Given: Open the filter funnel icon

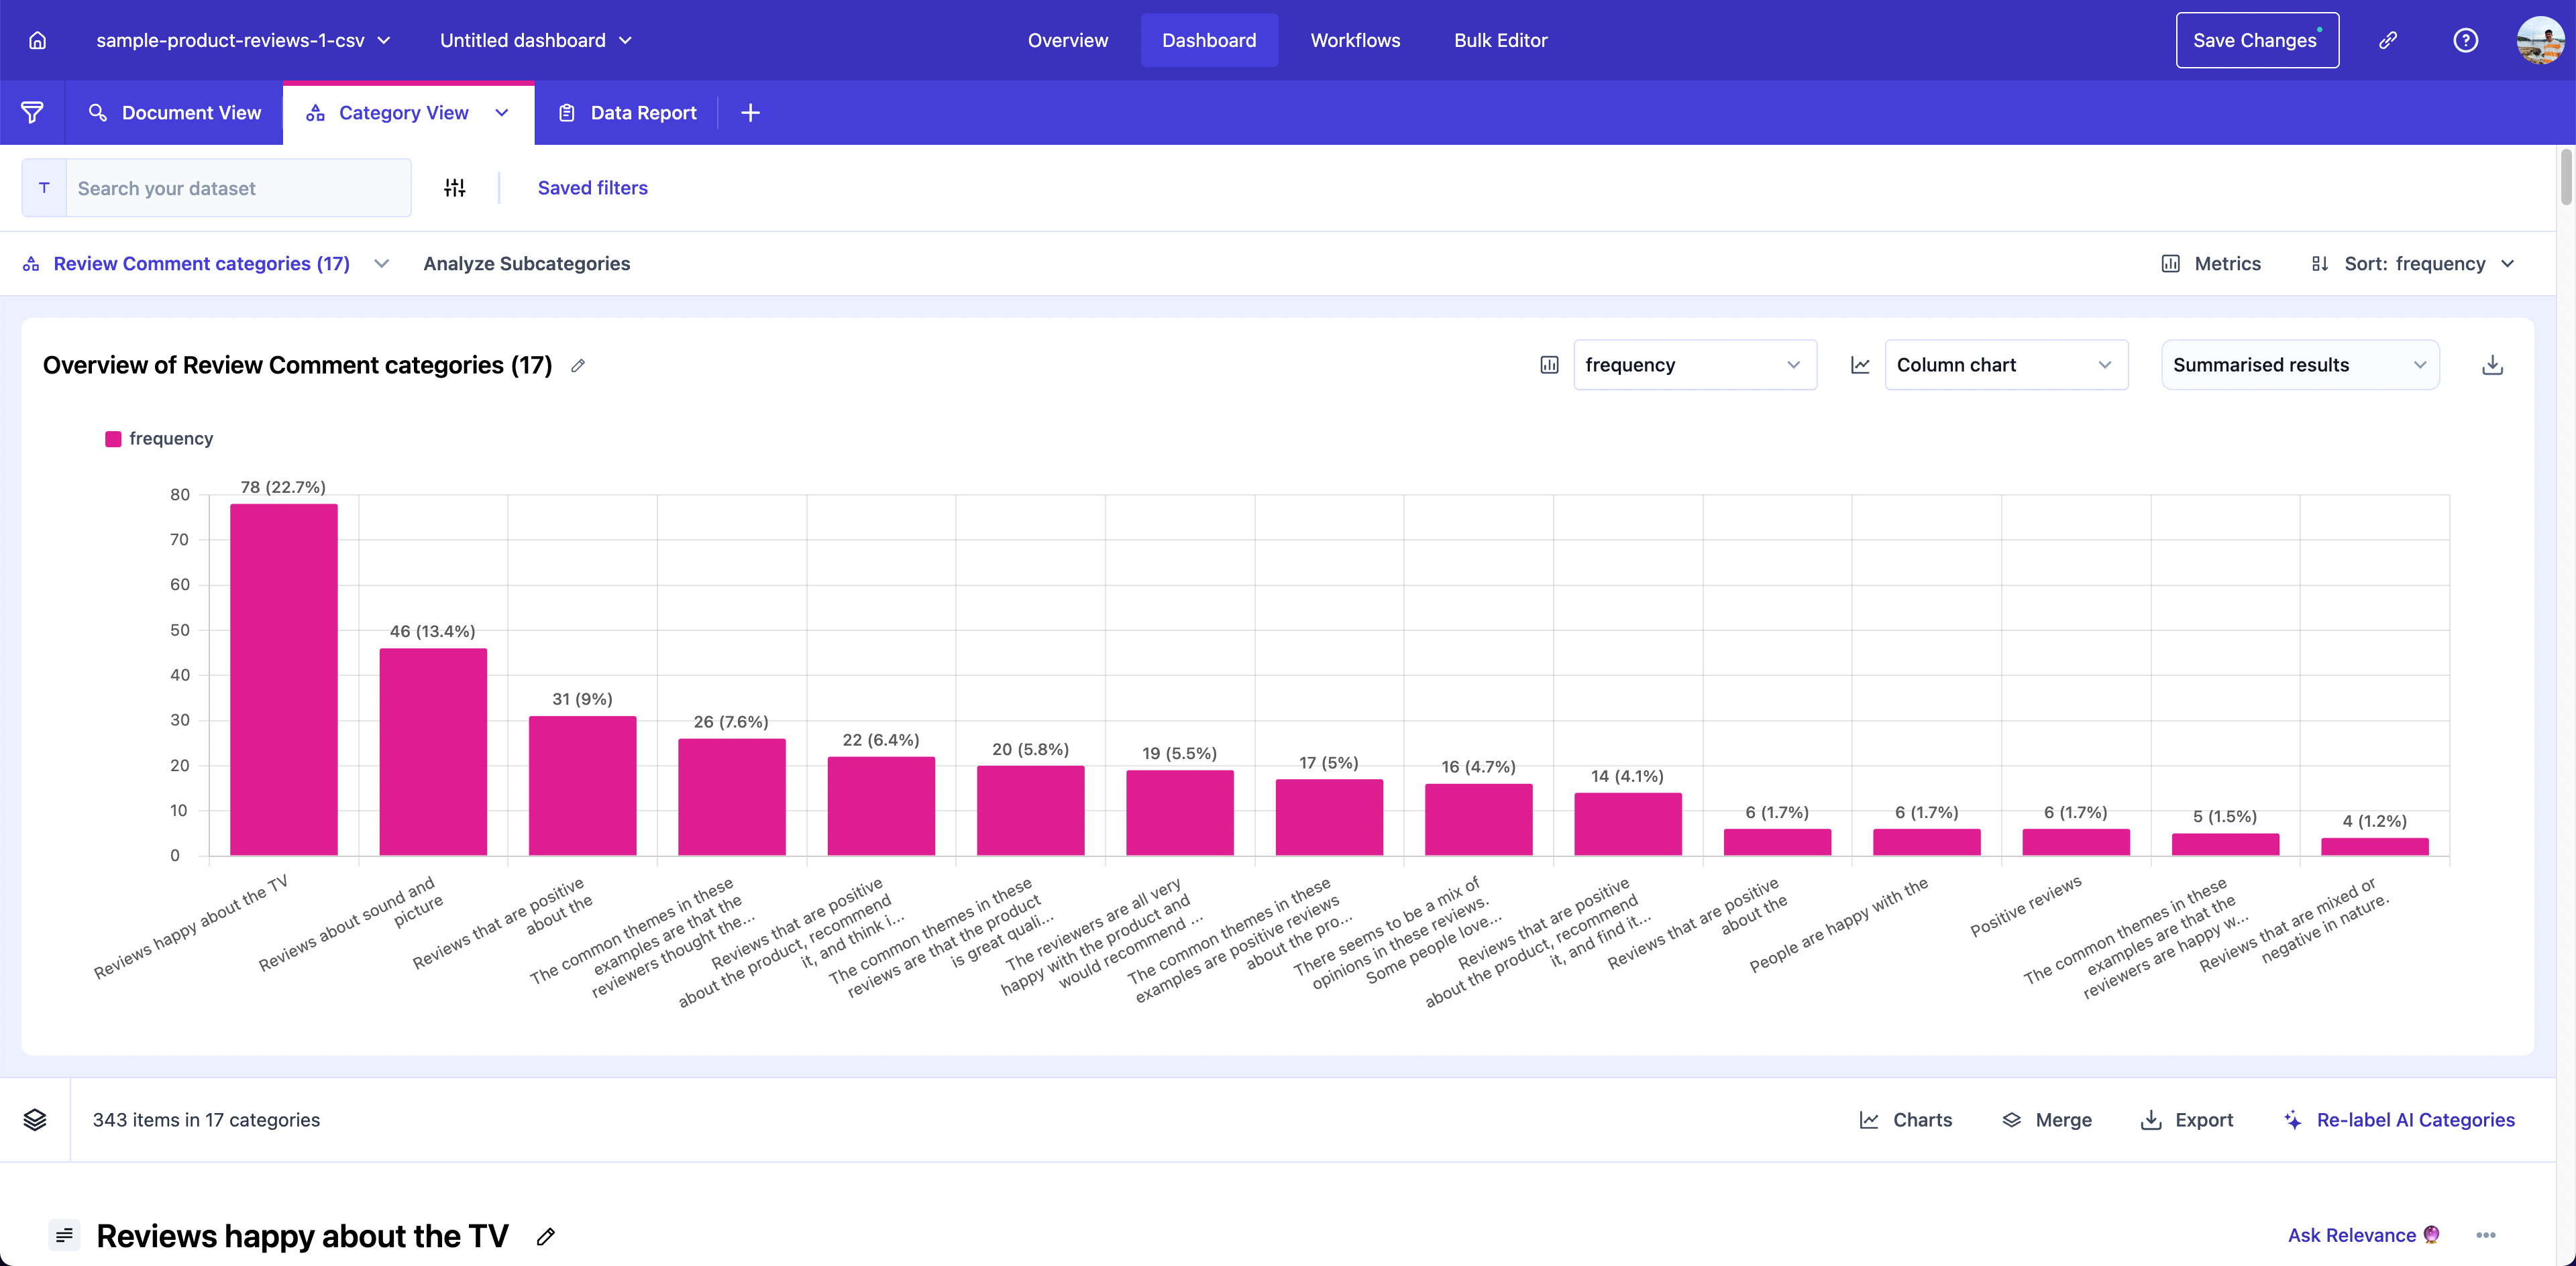Looking at the screenshot, I should pos(32,113).
